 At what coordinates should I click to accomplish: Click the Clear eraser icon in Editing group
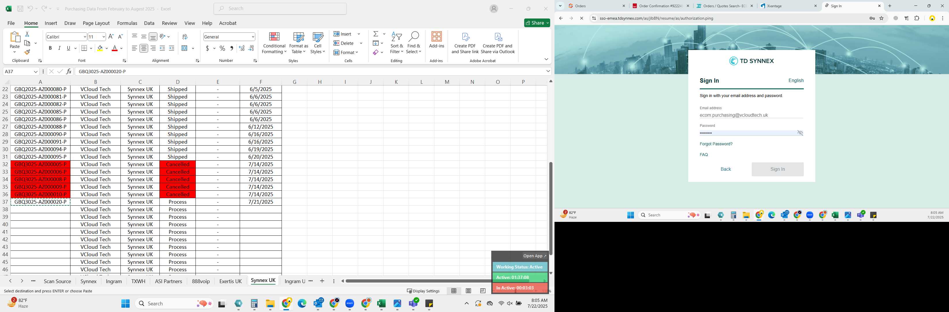tap(375, 52)
